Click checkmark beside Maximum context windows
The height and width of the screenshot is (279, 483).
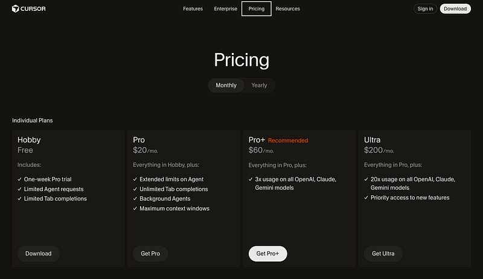(135, 208)
